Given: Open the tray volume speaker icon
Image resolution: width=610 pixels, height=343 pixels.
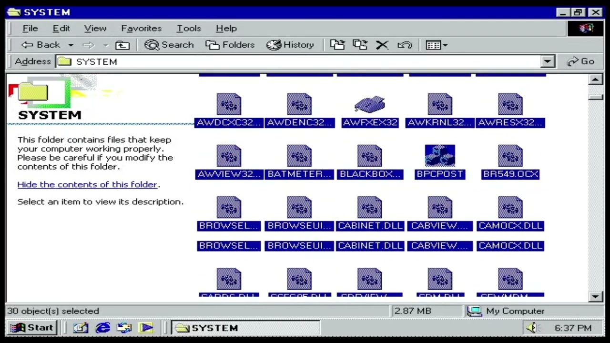Looking at the screenshot, I should point(533,328).
